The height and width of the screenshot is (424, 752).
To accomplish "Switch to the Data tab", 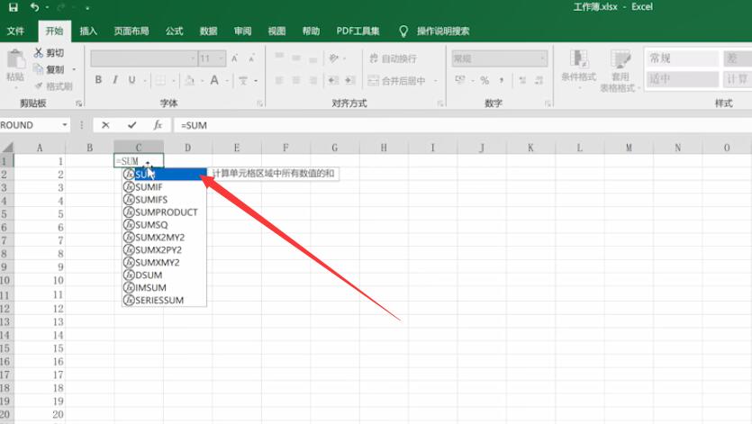I will (208, 32).
